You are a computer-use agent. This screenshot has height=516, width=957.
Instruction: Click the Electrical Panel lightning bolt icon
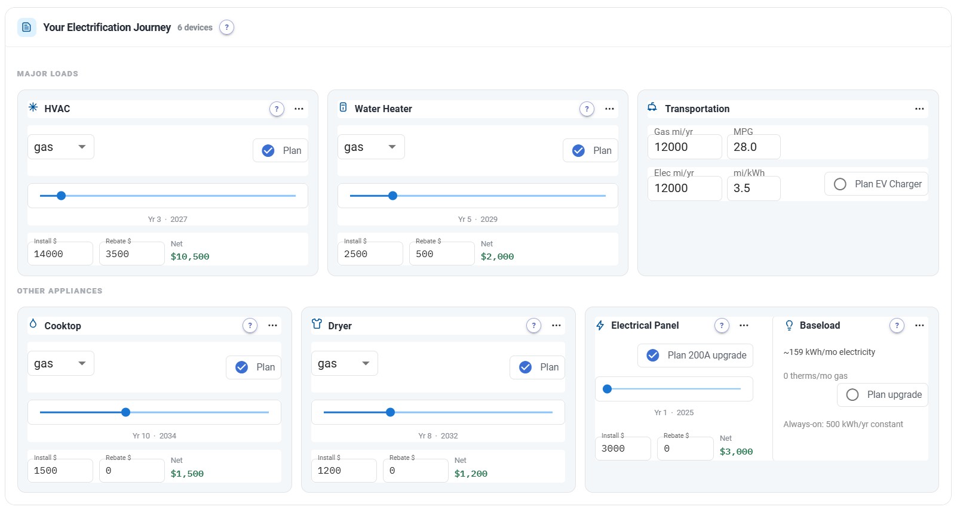(x=600, y=325)
